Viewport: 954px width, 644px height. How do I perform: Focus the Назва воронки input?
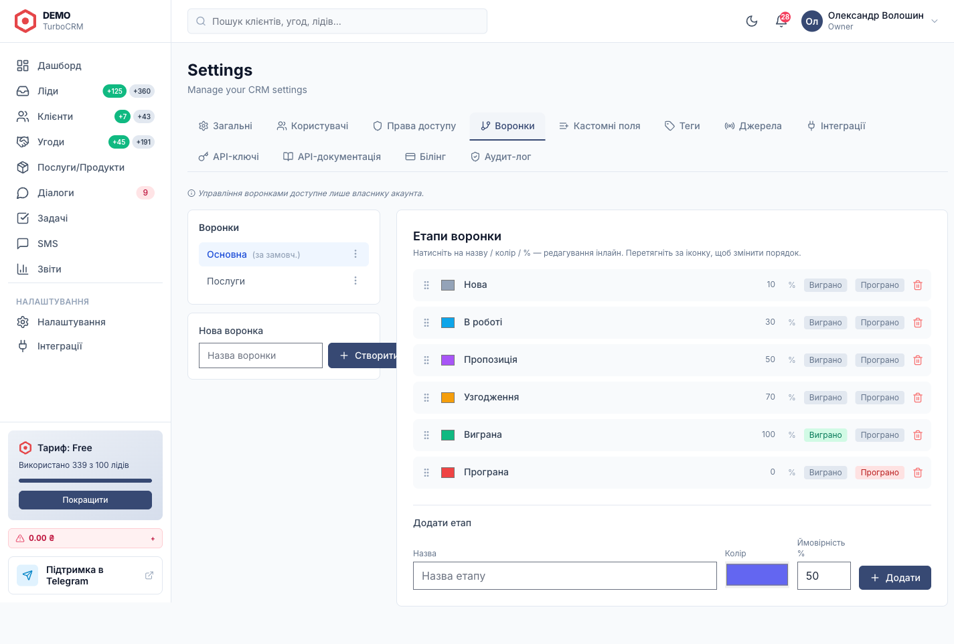[x=260, y=355]
